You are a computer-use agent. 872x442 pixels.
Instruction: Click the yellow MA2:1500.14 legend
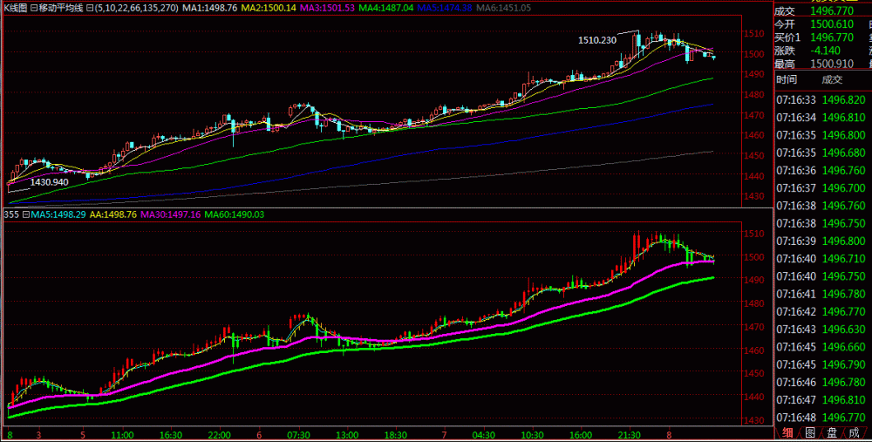tap(268, 7)
